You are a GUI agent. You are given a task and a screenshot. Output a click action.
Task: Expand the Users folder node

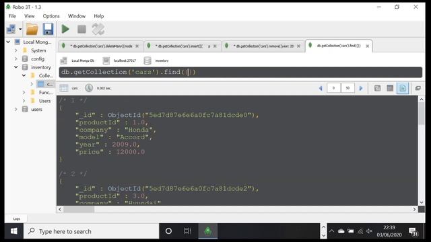tap(24, 101)
